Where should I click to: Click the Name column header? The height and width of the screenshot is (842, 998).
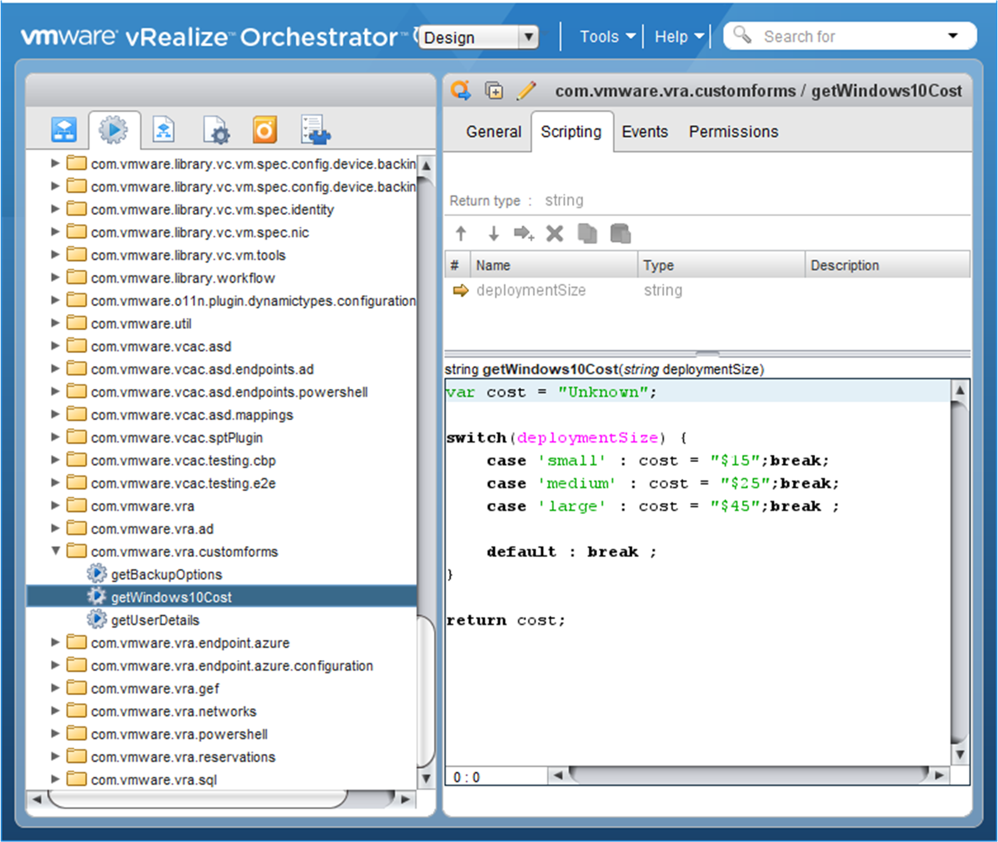pyautogui.click(x=553, y=265)
